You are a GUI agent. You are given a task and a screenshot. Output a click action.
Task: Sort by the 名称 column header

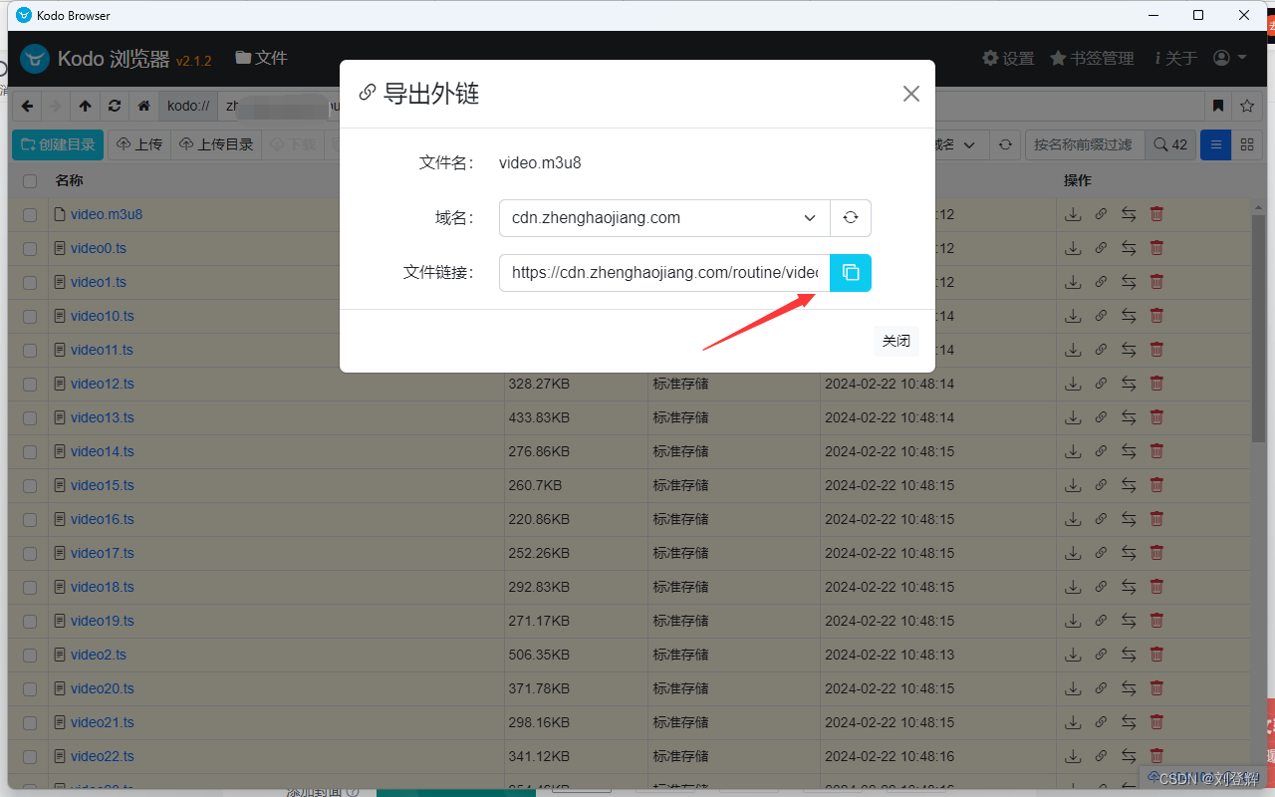[x=69, y=180]
